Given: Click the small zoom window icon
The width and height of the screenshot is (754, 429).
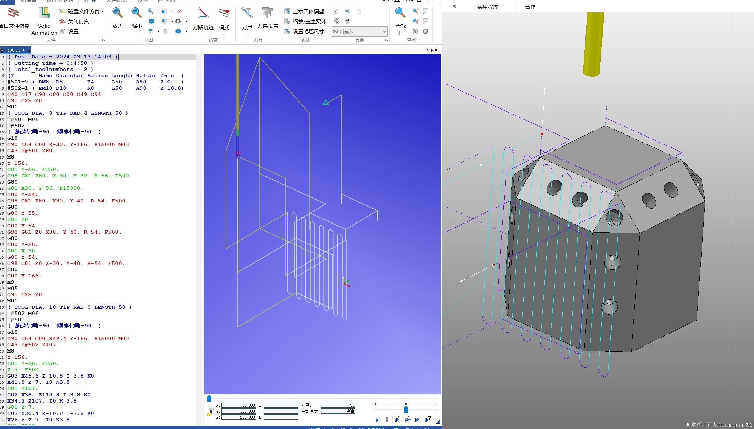Looking at the screenshot, I should 150,11.
